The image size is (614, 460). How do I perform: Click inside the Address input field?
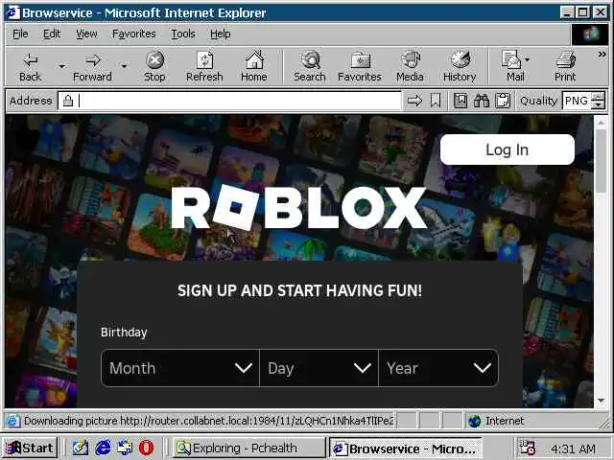pyautogui.click(x=229, y=101)
